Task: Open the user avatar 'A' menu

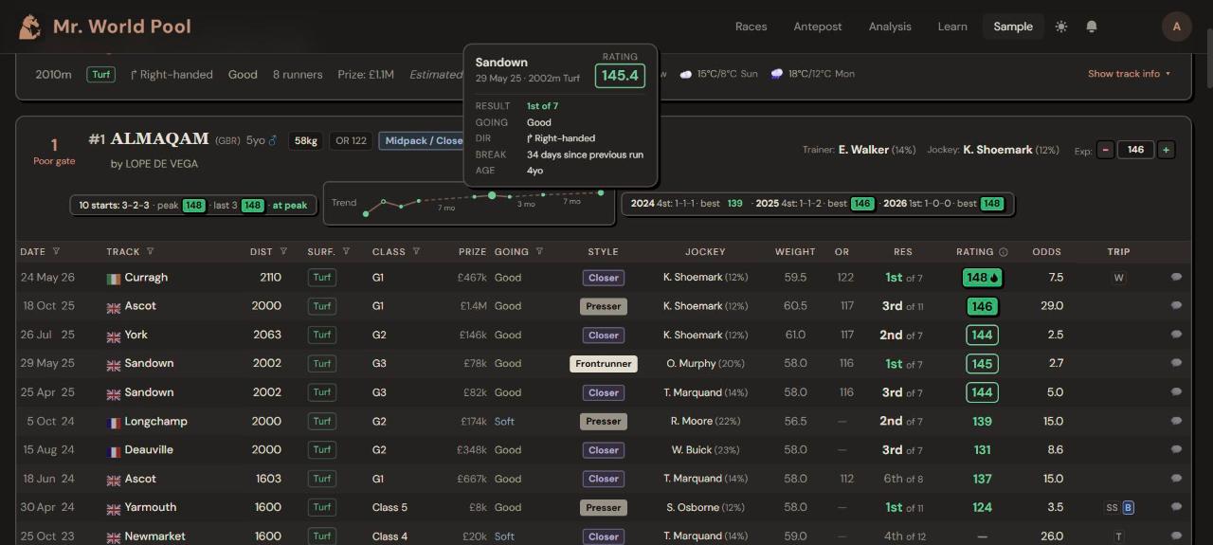Action: pyautogui.click(x=1177, y=27)
